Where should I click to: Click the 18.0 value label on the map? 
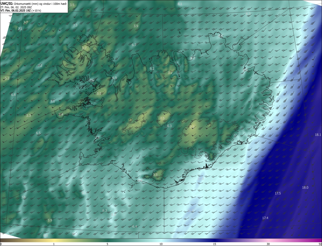305,187
